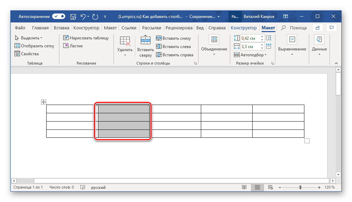Click Вставить слева to insert column left

(173, 47)
